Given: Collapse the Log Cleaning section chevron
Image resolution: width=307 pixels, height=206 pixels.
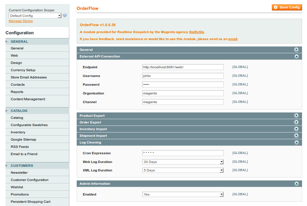Looking at the screenshot, I should [297, 142].
